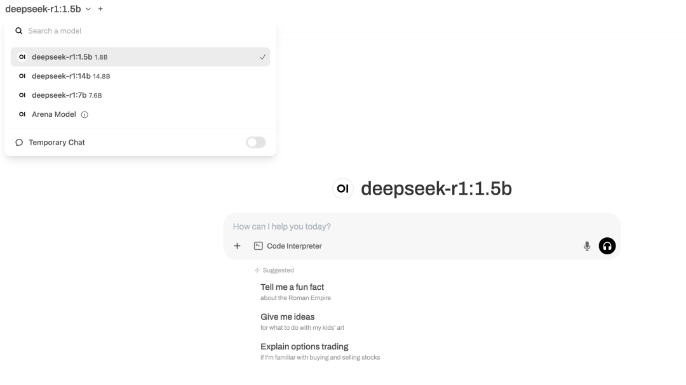Start voice call with headphones icon

pyautogui.click(x=607, y=246)
